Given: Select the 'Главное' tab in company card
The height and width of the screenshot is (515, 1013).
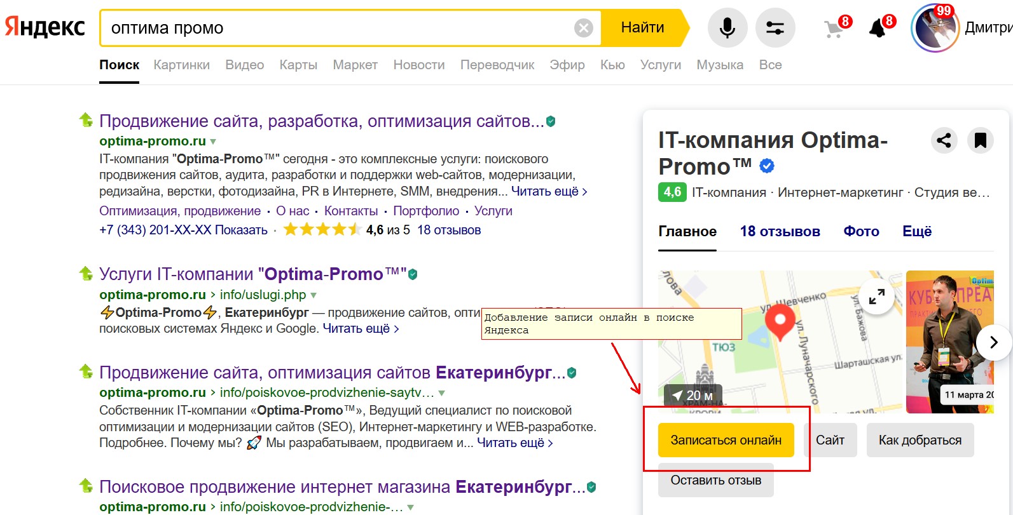Looking at the screenshot, I should pyautogui.click(x=687, y=231).
